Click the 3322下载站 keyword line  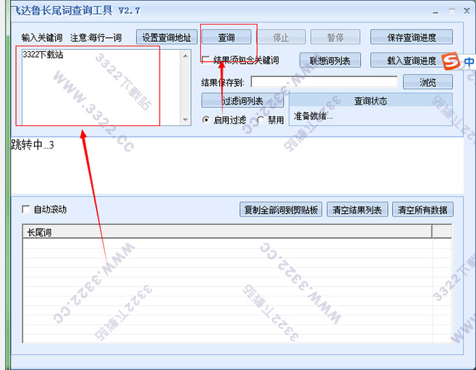(43, 55)
